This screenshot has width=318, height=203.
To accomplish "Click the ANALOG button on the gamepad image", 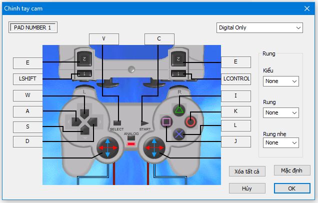I will [131, 138].
